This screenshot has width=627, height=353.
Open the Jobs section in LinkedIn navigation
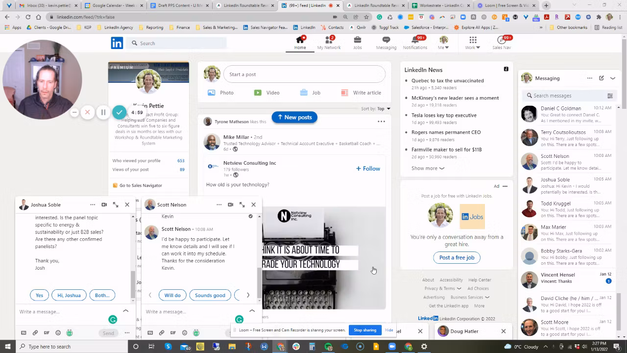click(357, 43)
